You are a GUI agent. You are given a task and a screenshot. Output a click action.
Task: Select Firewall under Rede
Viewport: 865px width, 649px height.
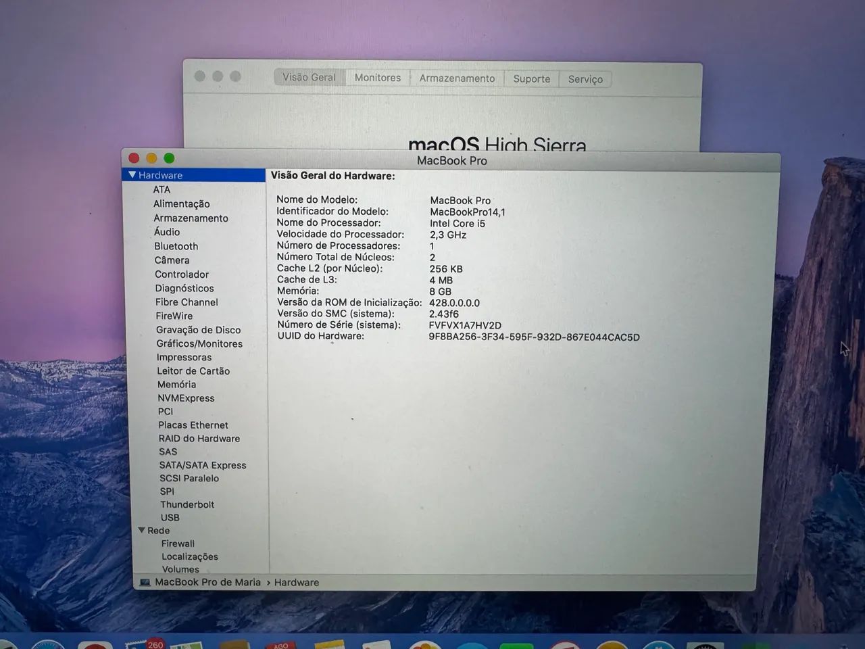[x=178, y=544]
